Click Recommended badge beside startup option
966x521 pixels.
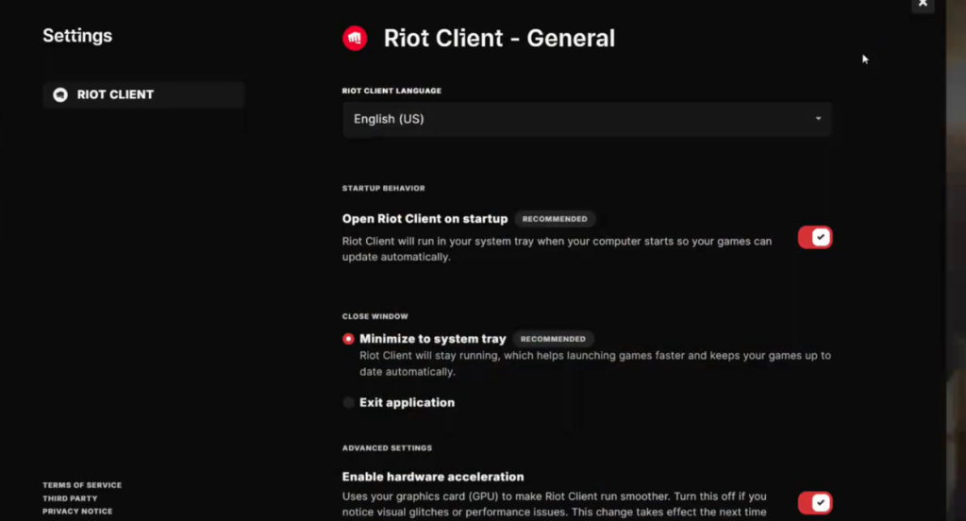[555, 219]
